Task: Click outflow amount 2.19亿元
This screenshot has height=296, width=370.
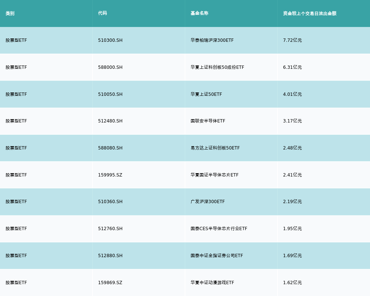Action: (x=292, y=202)
